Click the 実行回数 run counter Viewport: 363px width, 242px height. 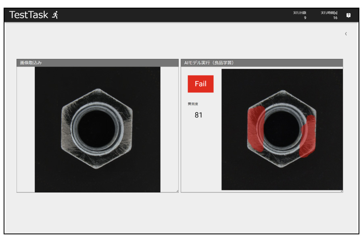300,15
